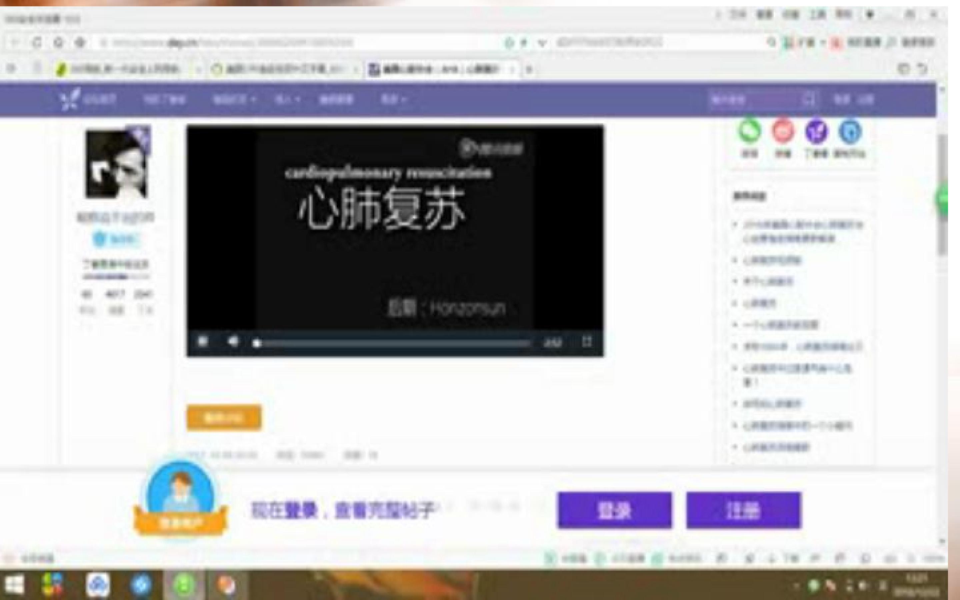Enter fullscreen mode in the video player

pos(587,342)
